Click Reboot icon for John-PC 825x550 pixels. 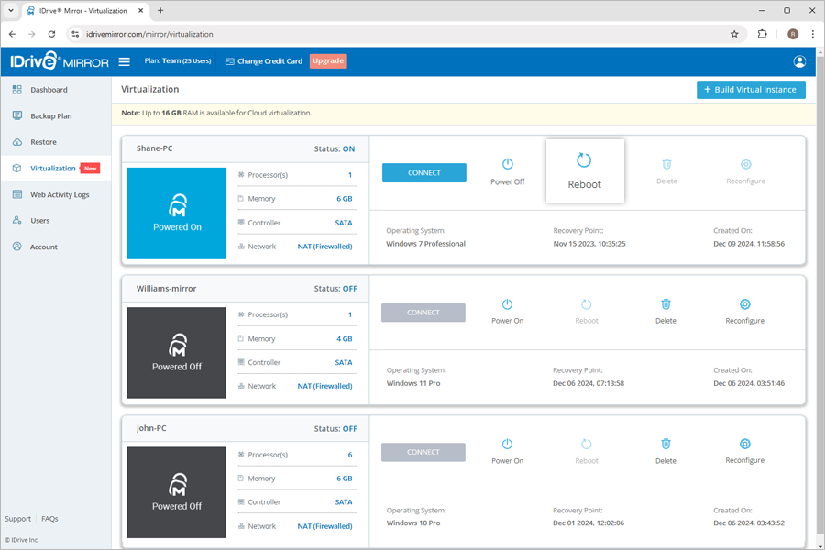point(586,445)
